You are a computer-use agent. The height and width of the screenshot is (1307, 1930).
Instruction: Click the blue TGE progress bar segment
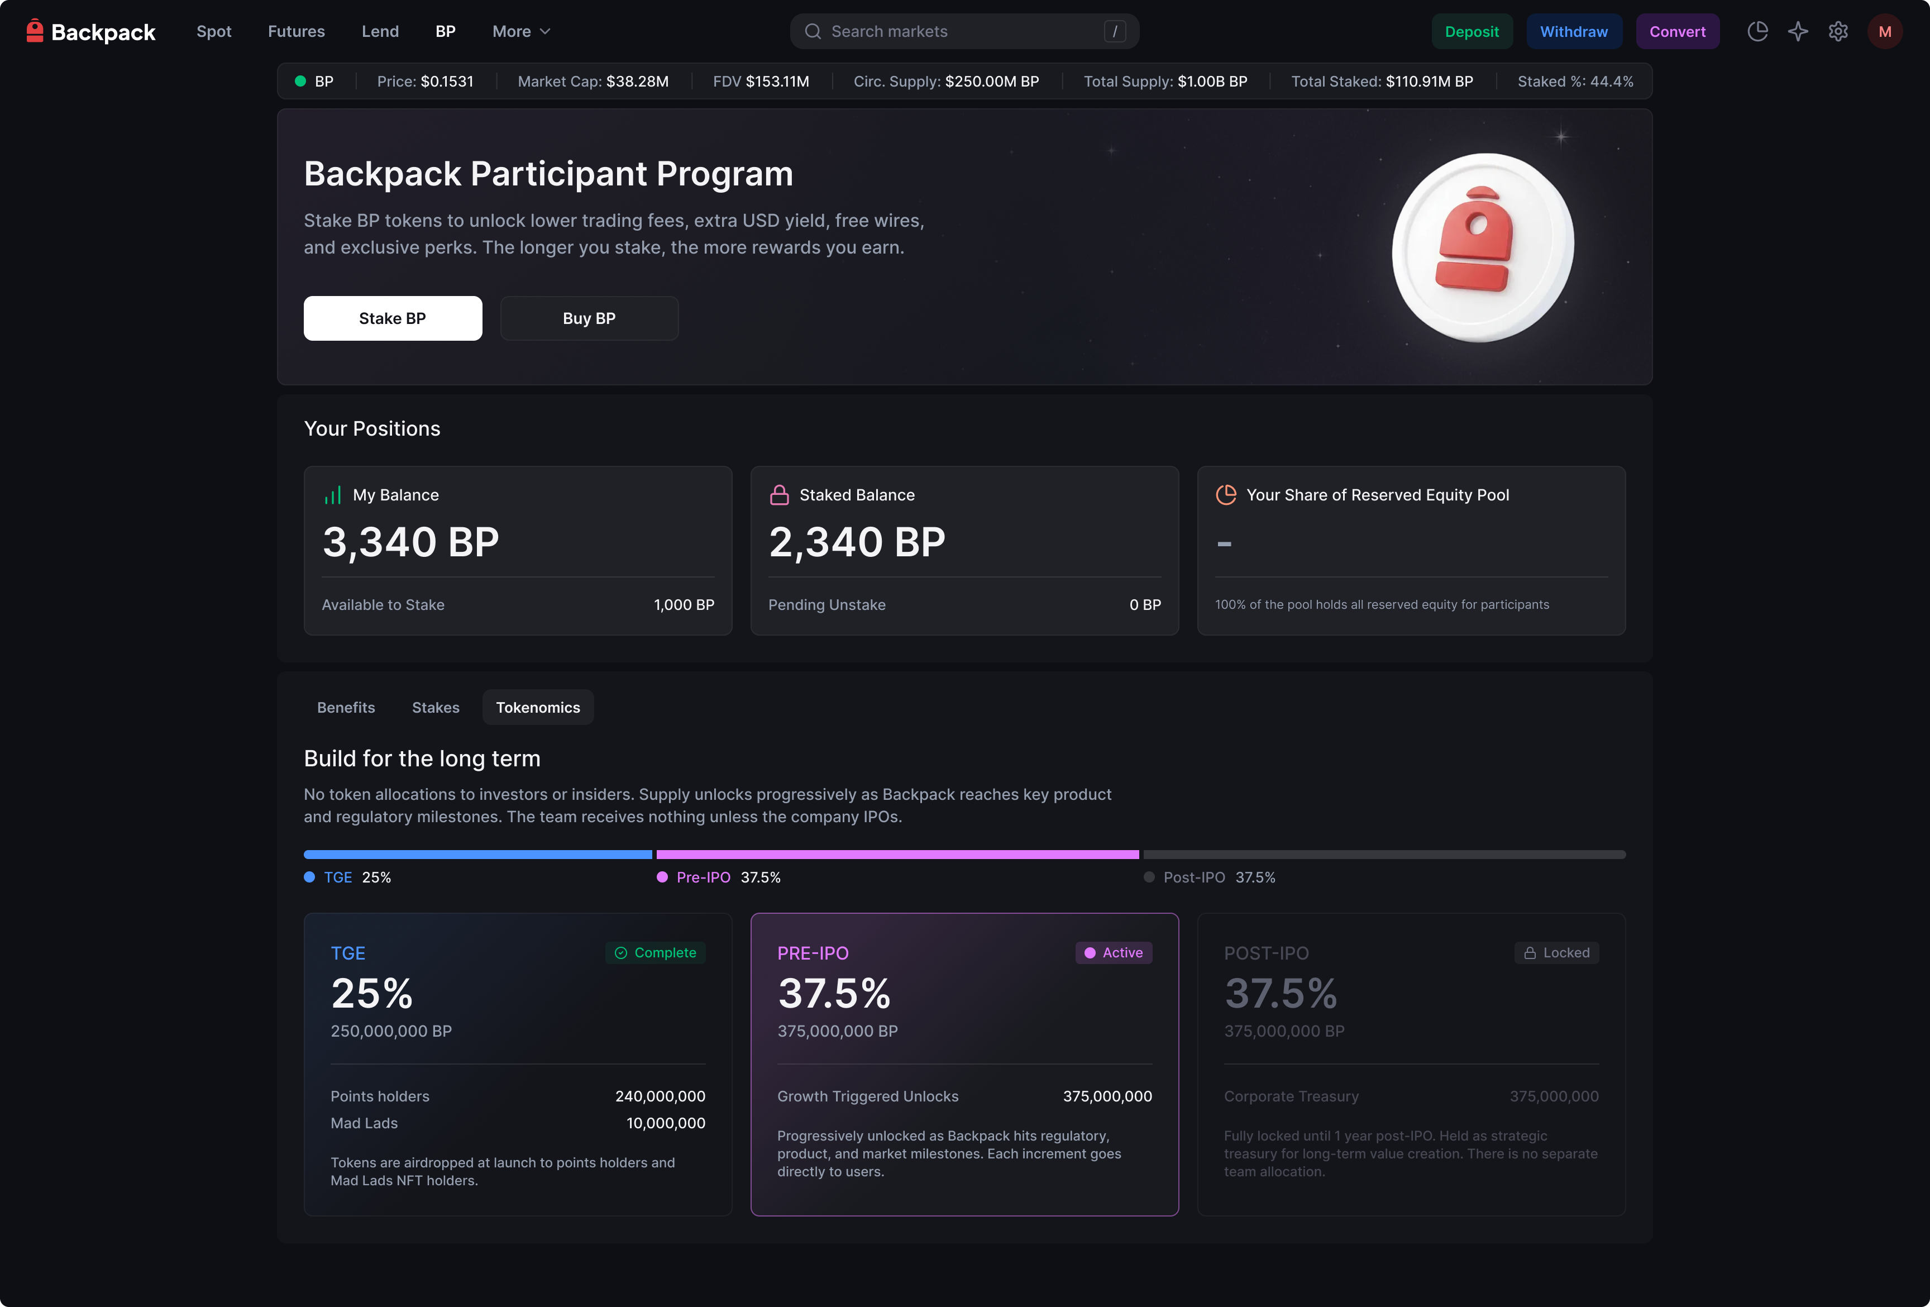(477, 855)
